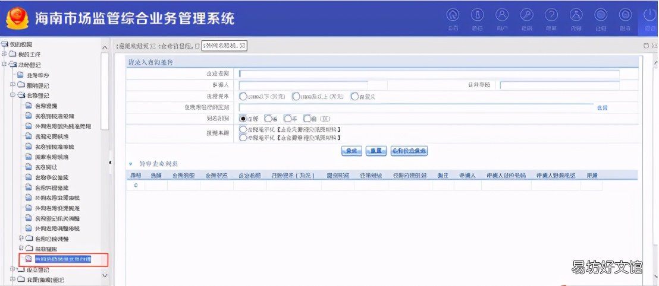Click the already-selected first region-level radio
This screenshot has width=659, height=286.
pos(243,119)
